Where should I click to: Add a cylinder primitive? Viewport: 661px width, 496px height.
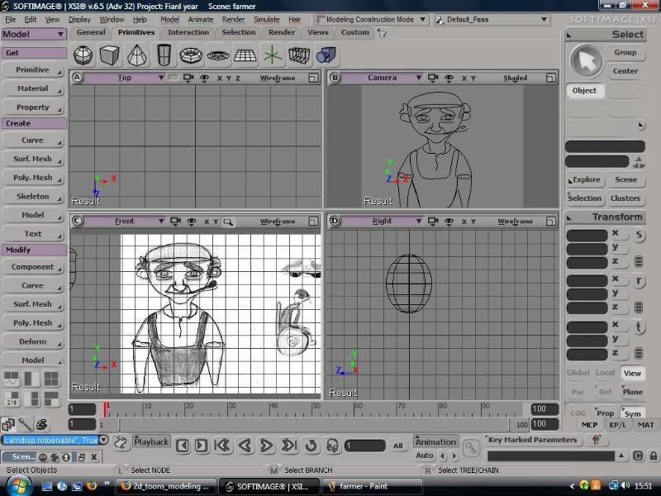(x=164, y=55)
